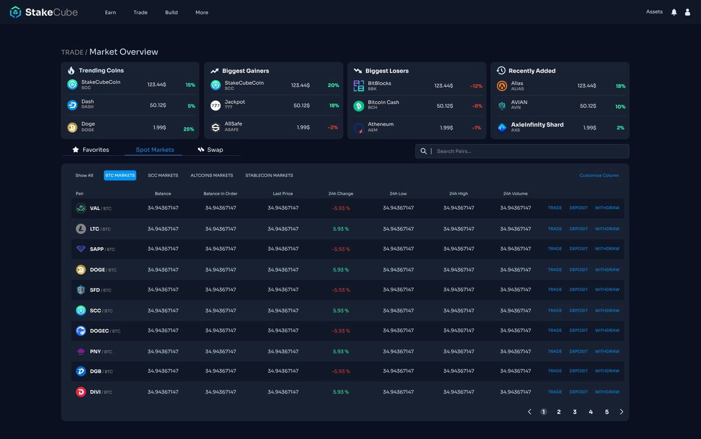This screenshot has height=439, width=701.
Task: Click the AVIAN coin icon
Action: click(502, 106)
